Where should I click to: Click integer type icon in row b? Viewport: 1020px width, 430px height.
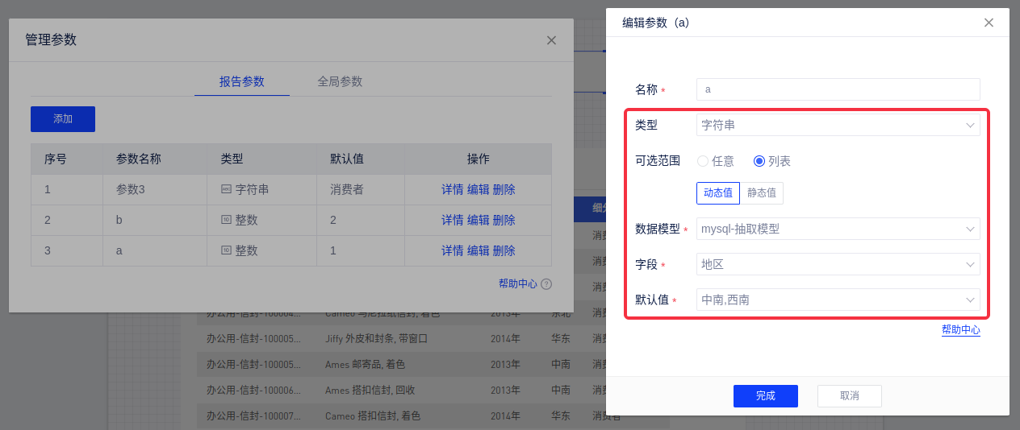[226, 220]
